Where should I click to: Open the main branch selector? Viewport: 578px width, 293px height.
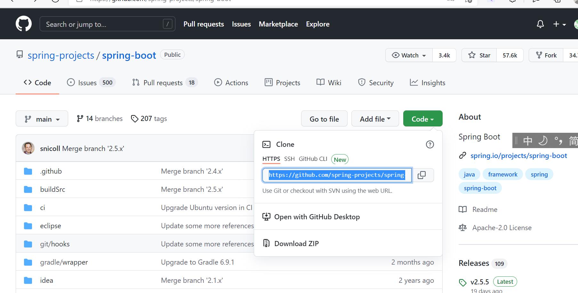42,119
